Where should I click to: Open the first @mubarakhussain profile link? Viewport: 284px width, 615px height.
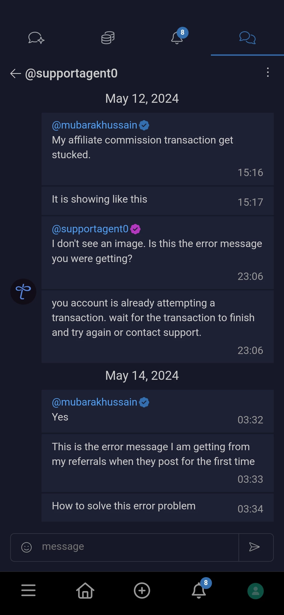(x=95, y=125)
